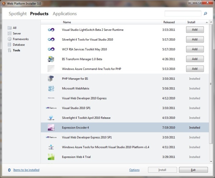
Task: Click the Web Platform Installer title bar icon
Action: 4,4
